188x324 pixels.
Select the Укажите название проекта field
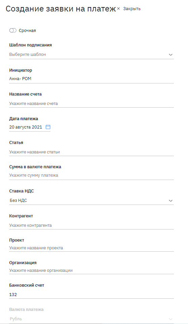(x=91, y=248)
